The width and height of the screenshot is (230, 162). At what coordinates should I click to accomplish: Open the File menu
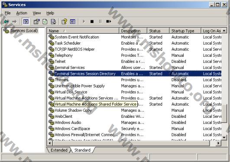[7, 13]
